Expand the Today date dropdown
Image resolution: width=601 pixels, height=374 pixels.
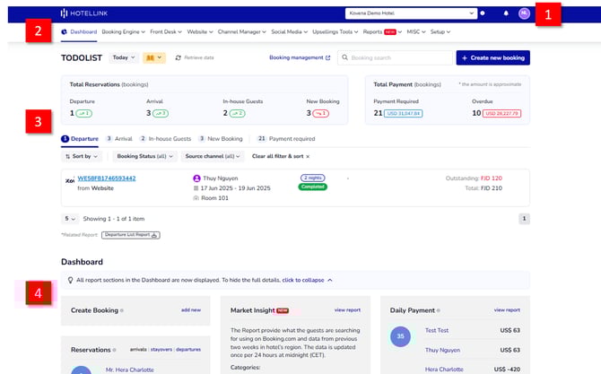click(123, 57)
